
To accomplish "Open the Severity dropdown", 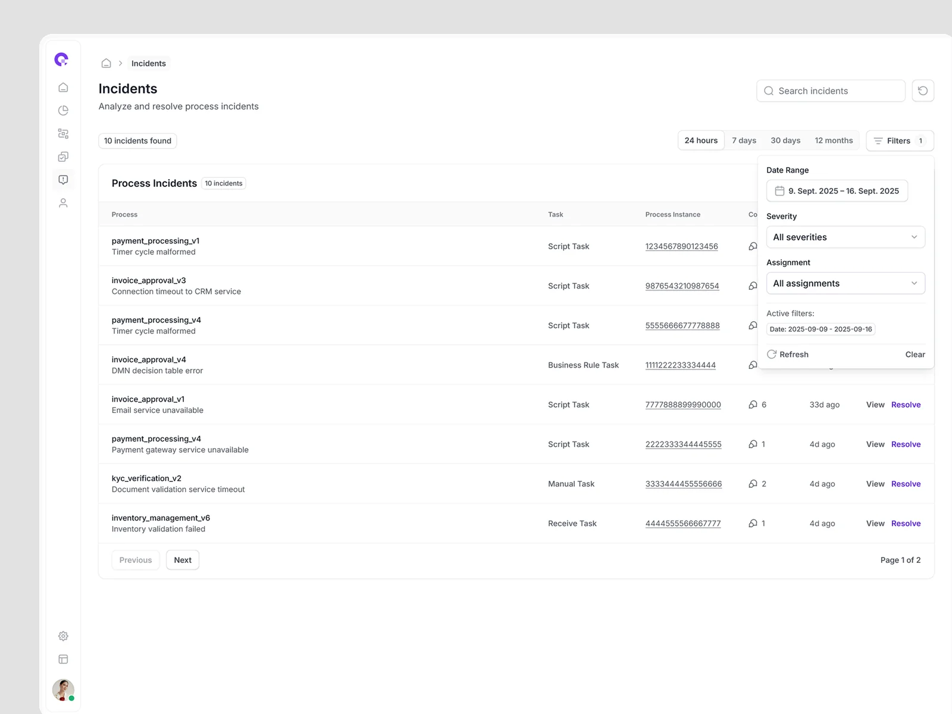I will (x=845, y=237).
